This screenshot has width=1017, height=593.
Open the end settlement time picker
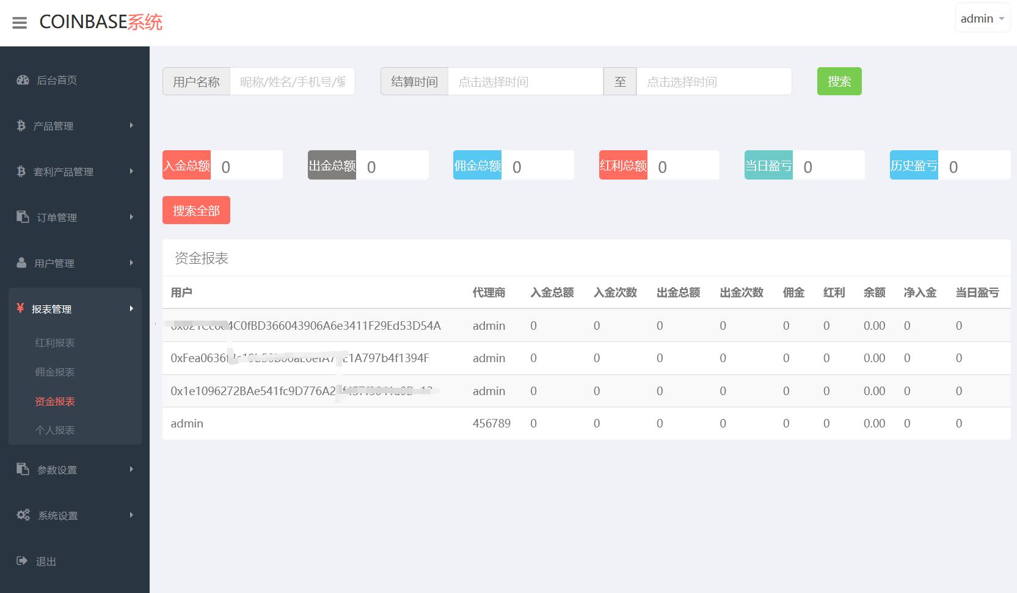coord(714,81)
